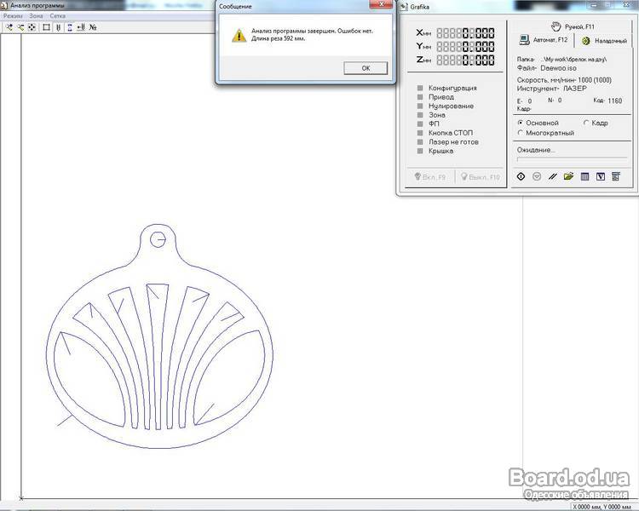This screenshot has width=639, height=511.
Task: Select the Основной radio button
Action: coord(521,123)
